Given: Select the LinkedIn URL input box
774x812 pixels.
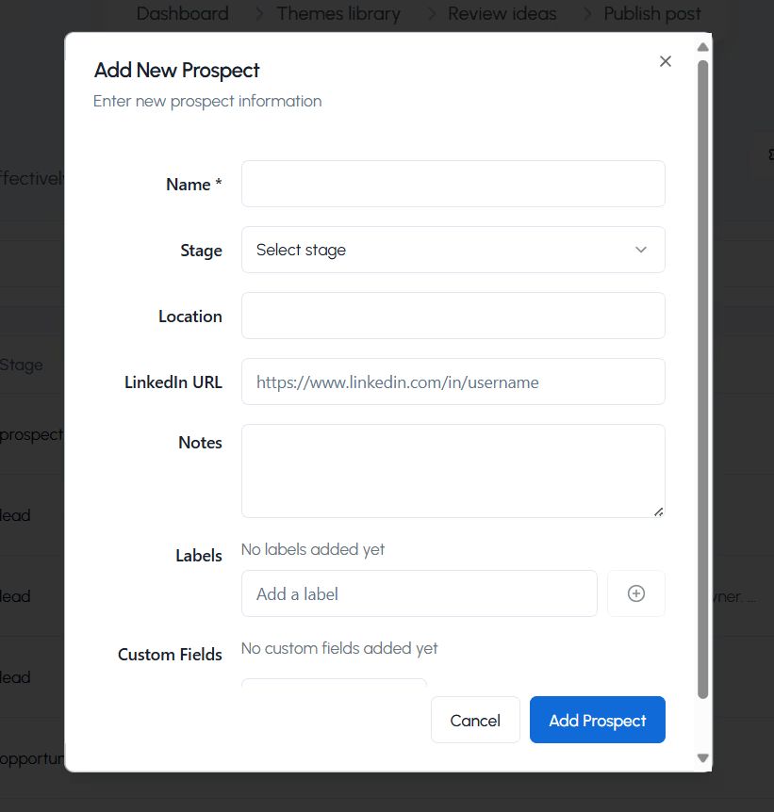Looking at the screenshot, I should pos(453,382).
